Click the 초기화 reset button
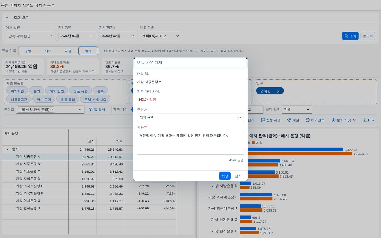The height and width of the screenshot is (238, 381). (x=368, y=36)
